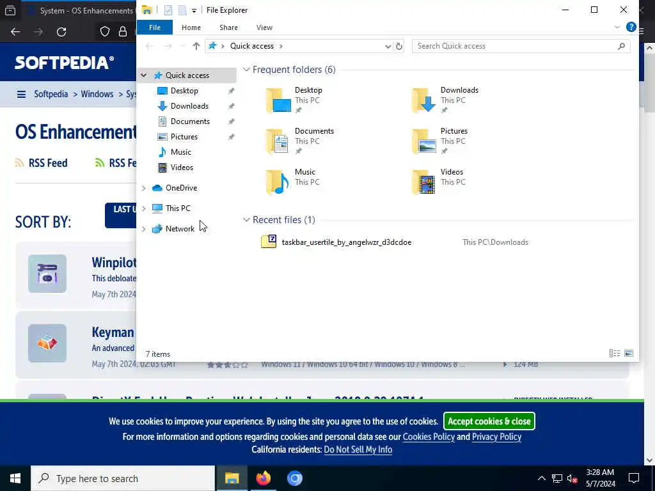
Task: Click Windows breadcrumb link on Softpedia
Action: pos(97,94)
